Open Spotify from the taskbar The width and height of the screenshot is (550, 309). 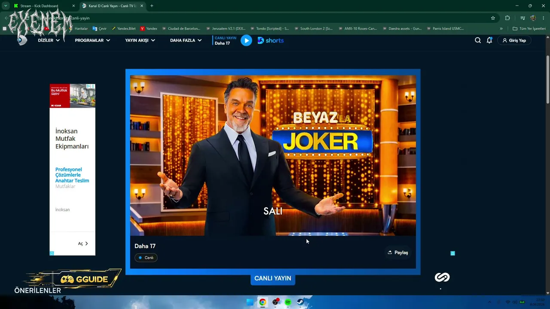tap(288, 302)
